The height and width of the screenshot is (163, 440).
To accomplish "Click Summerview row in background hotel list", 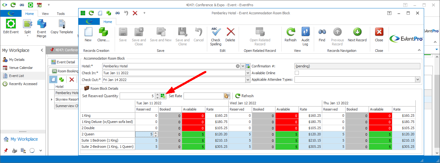I will [67, 106].
